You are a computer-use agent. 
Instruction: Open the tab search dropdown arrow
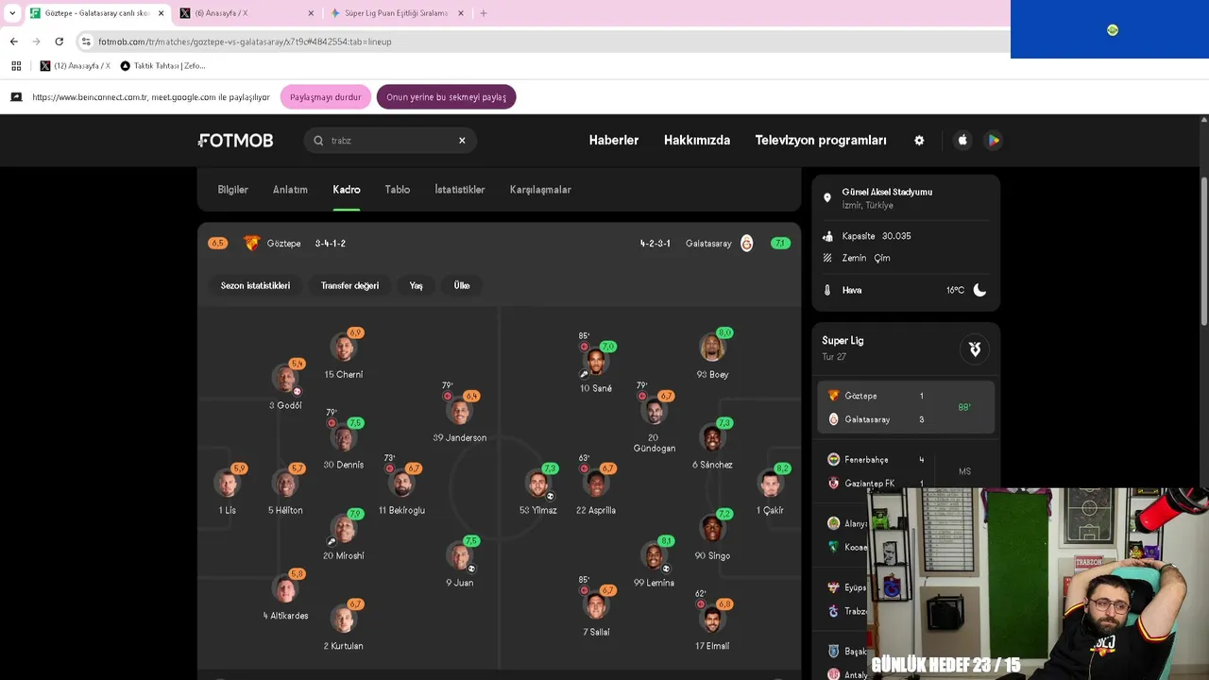[x=12, y=13]
